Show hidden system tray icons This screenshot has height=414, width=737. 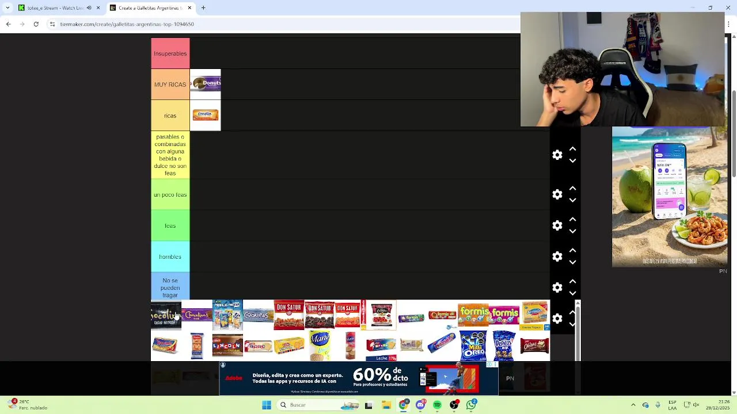click(633, 405)
